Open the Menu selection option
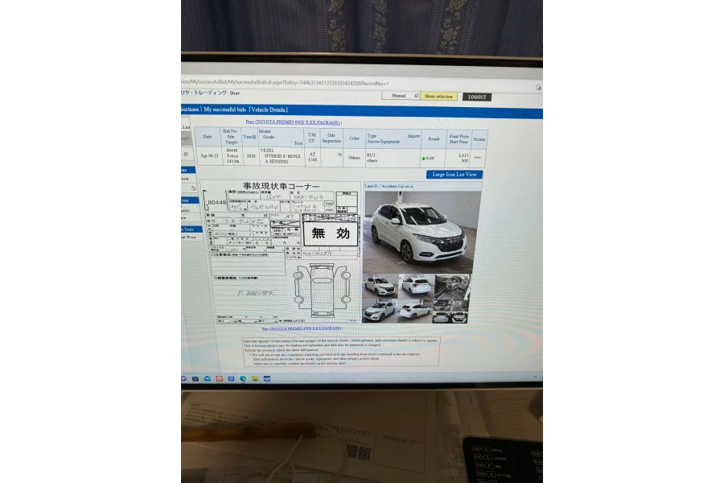The height and width of the screenshot is (483, 724). point(438,95)
